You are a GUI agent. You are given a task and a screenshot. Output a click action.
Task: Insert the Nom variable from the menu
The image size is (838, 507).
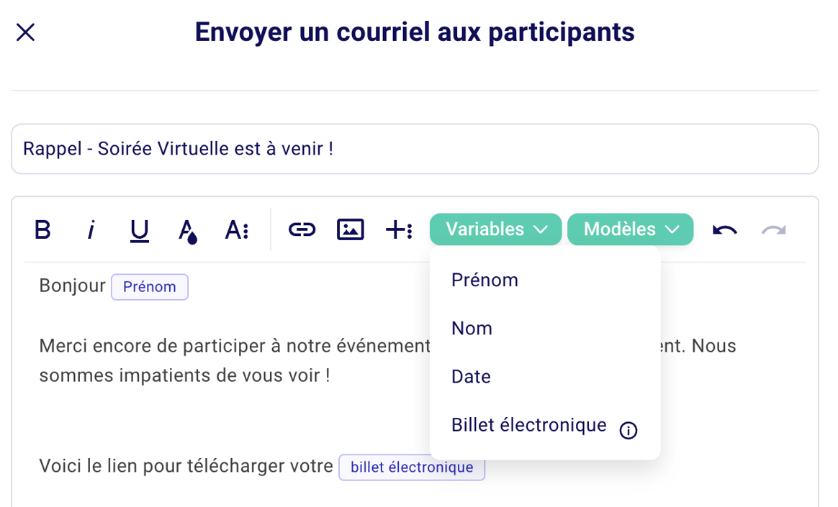coord(472,328)
